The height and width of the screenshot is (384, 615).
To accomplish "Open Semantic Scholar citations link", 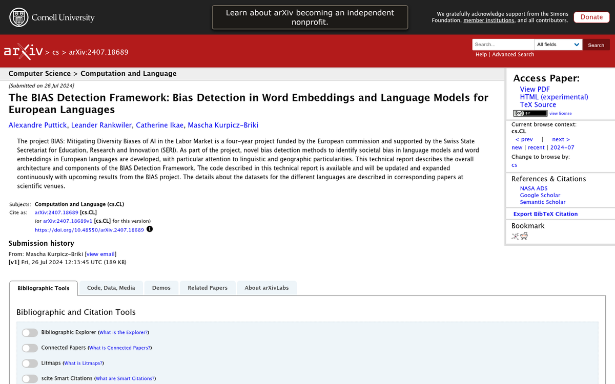I will click(543, 202).
